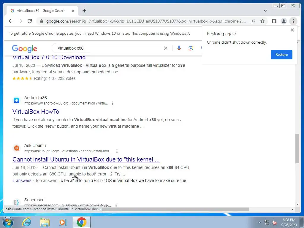Click the muted volume tray icon
304x228 pixels.
(x=274, y=223)
